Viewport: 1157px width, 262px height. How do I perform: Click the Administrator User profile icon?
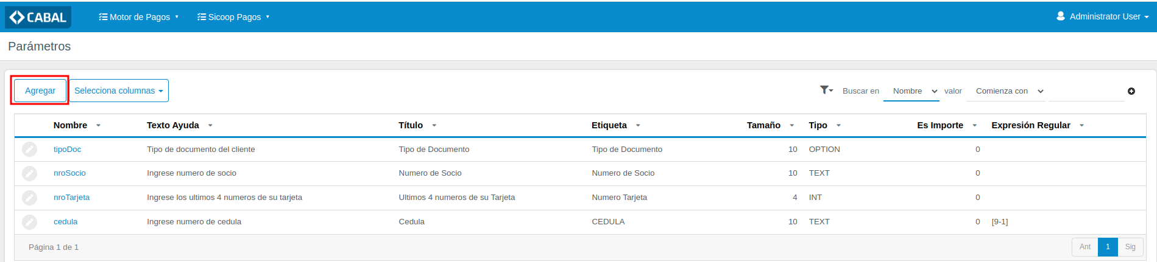point(1061,16)
